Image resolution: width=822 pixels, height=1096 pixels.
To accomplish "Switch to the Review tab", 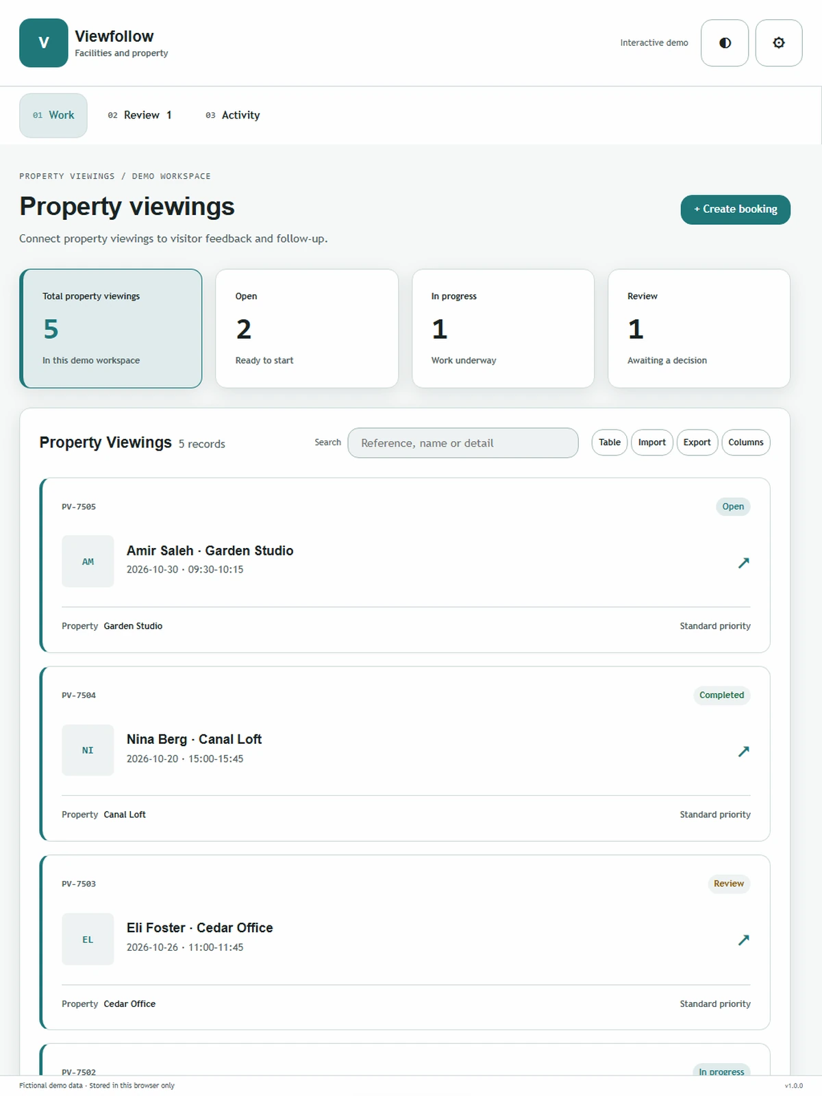I will (140, 115).
